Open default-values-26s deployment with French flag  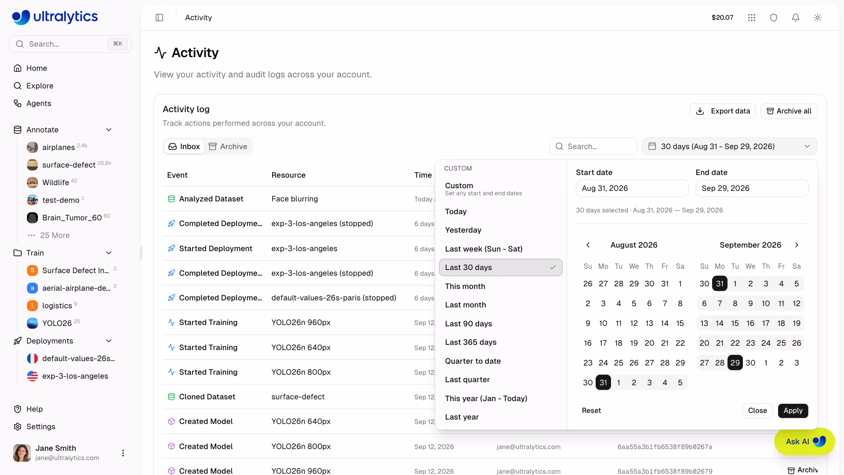pos(70,358)
